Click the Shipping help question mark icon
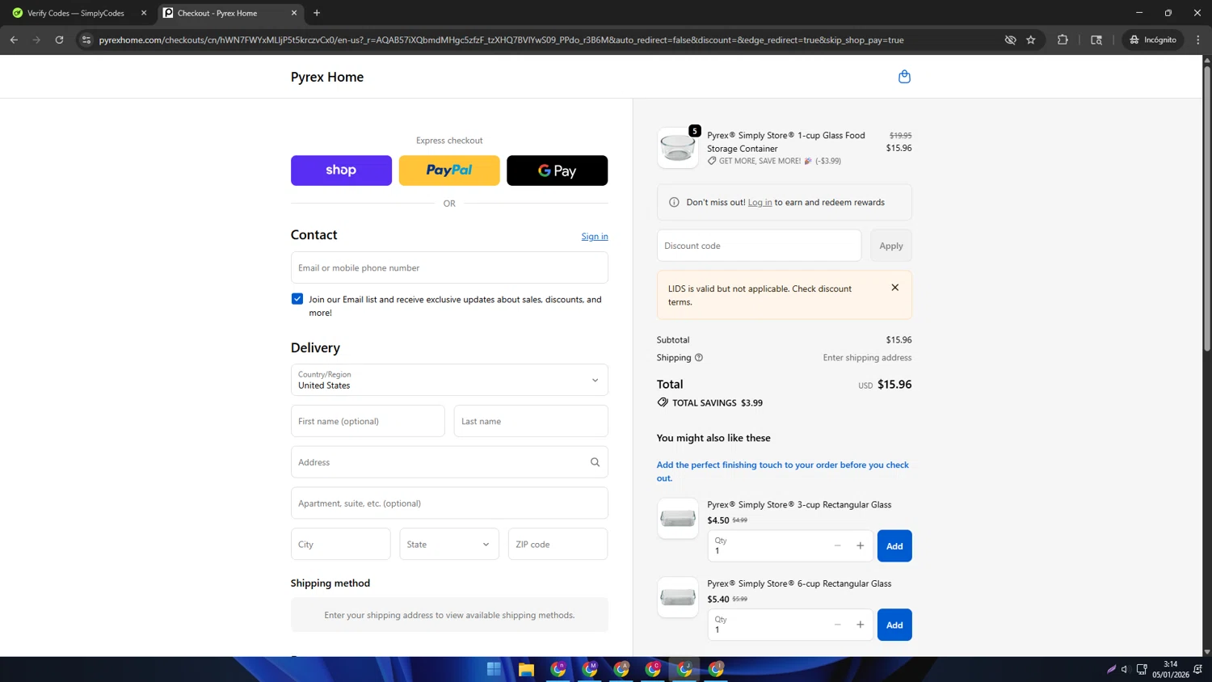The image size is (1212, 682). click(x=699, y=357)
